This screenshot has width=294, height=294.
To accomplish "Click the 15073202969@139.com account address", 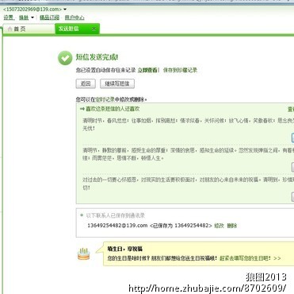I will click(32, 10).
